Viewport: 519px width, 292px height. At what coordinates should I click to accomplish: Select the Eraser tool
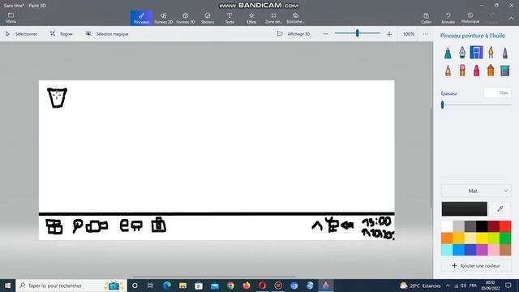pos(462,71)
